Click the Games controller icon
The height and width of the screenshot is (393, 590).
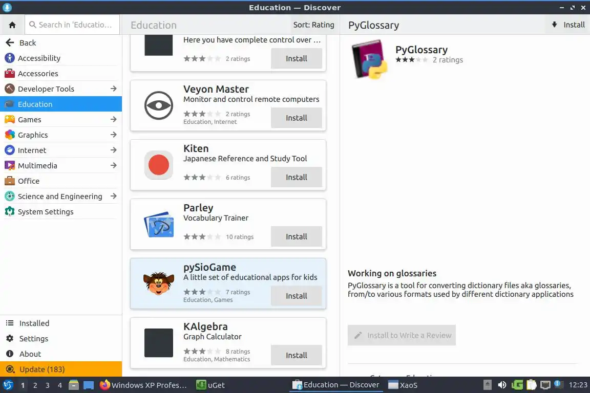click(9, 120)
